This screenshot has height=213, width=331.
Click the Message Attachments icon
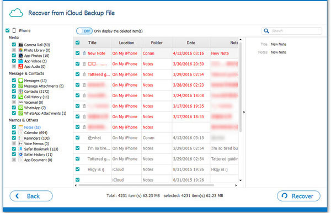20,86
